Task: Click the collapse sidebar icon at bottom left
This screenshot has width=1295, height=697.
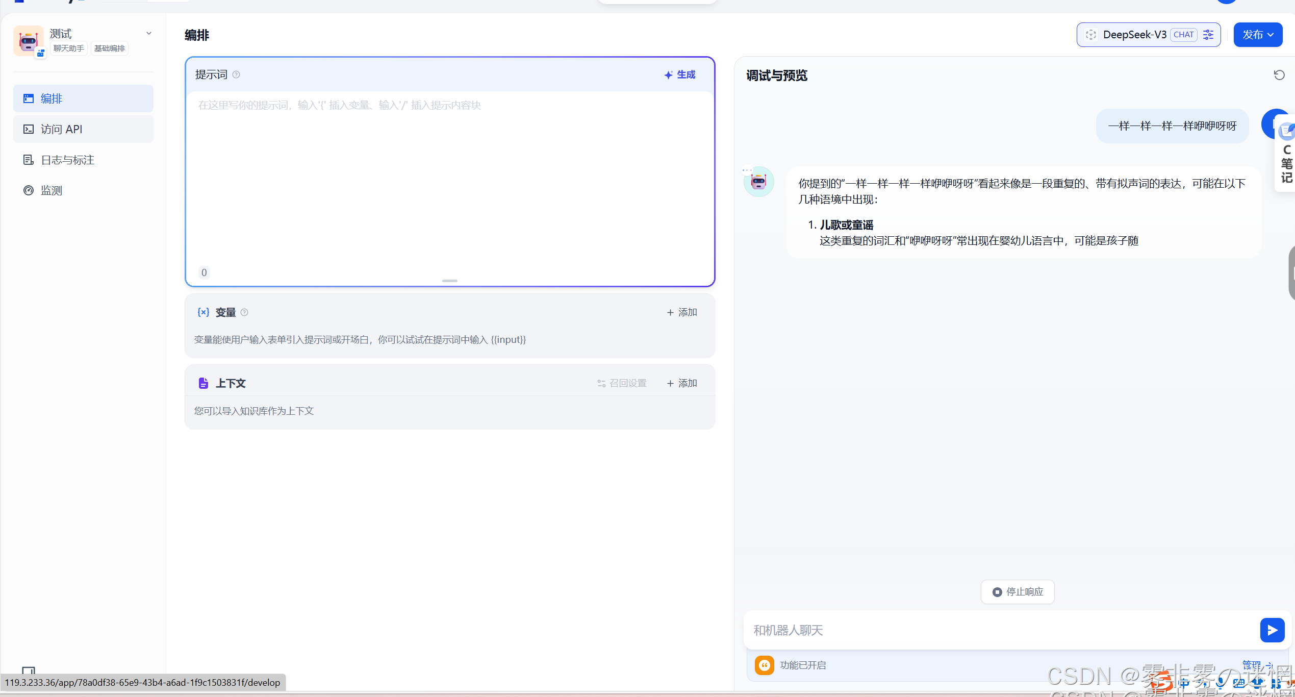Action: [x=29, y=670]
